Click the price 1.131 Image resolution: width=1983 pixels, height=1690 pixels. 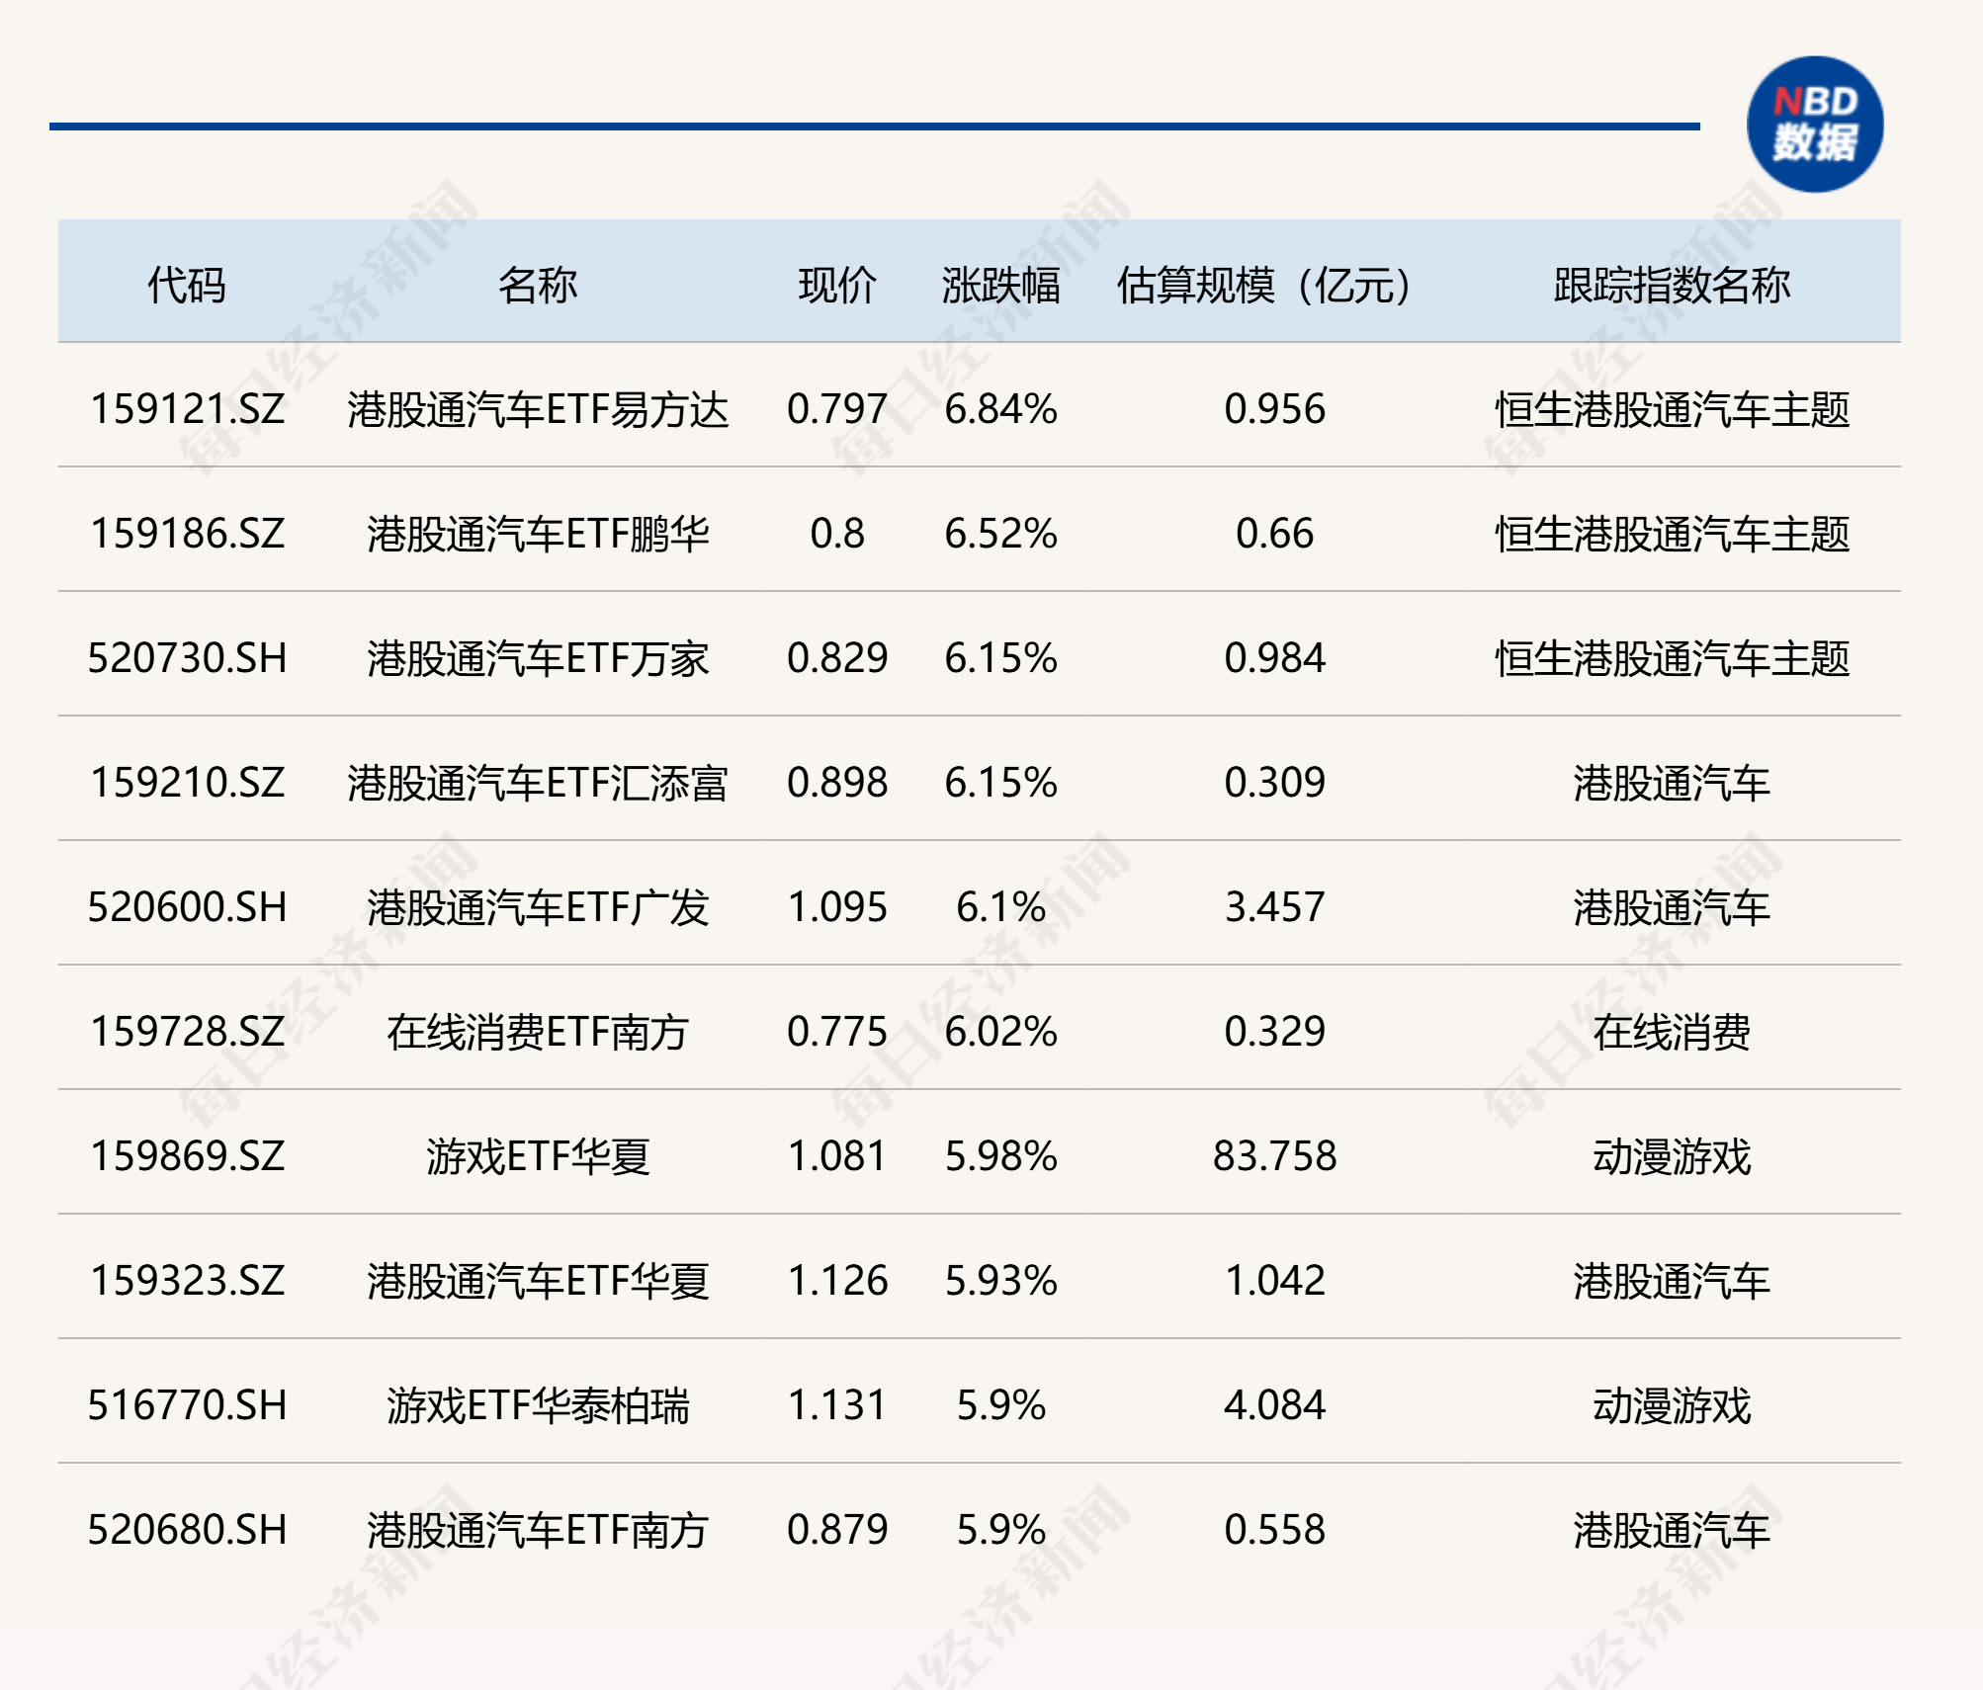(837, 1405)
